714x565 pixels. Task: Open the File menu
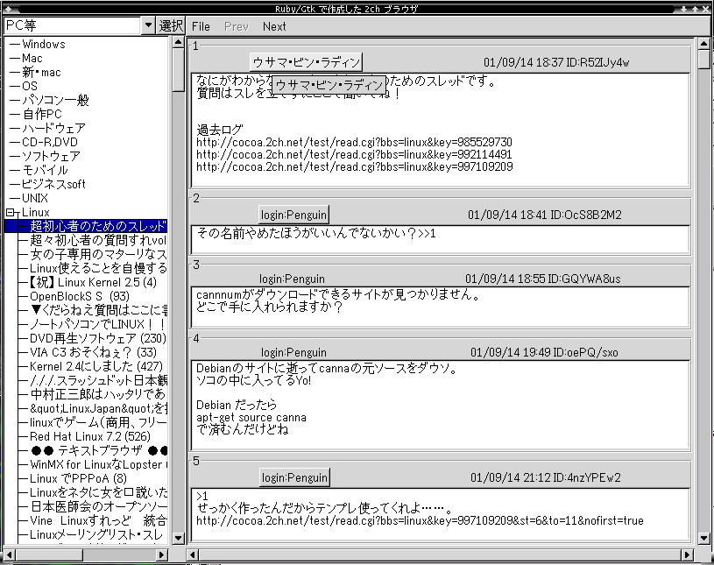201,26
